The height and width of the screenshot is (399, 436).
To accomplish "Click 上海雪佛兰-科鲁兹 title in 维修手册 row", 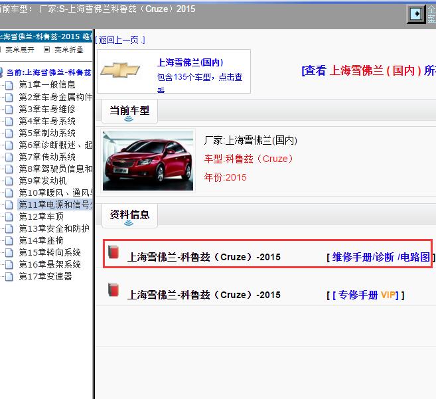I will tap(204, 257).
